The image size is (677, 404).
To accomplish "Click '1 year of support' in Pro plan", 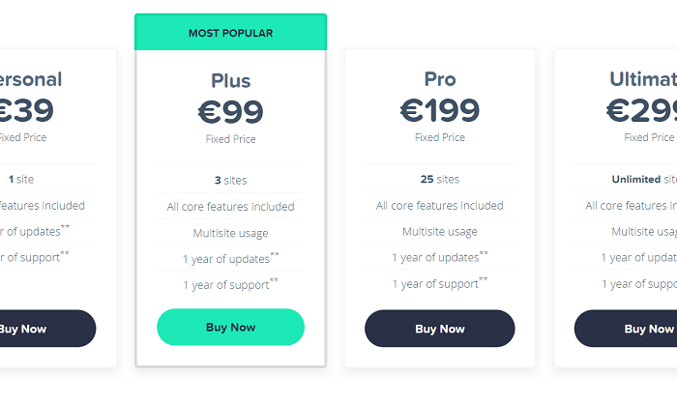I will tap(439, 283).
